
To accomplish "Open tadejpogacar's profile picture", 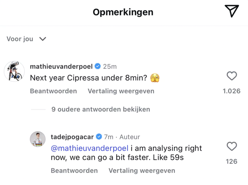I will click(x=37, y=139).
